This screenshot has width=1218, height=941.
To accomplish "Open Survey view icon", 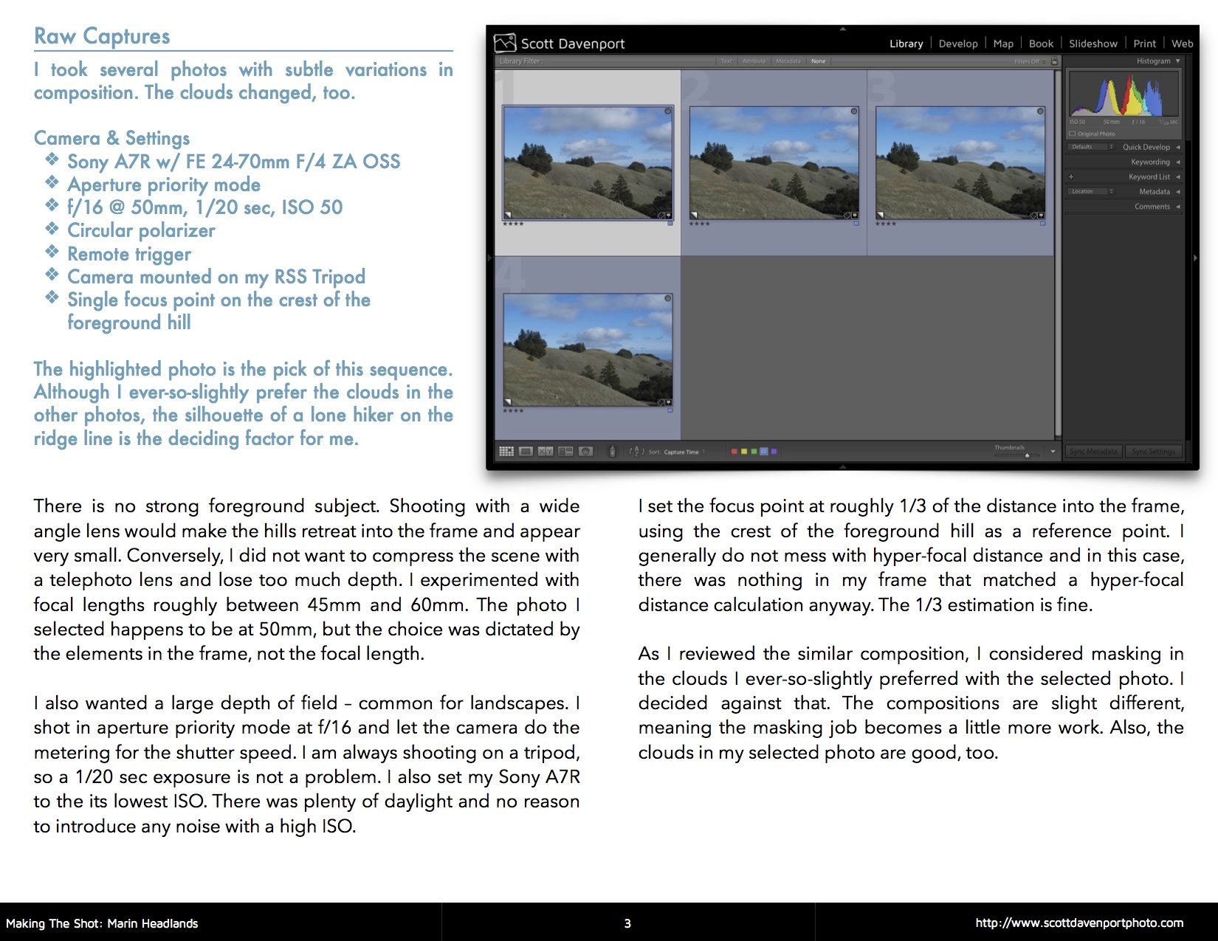I will (565, 451).
